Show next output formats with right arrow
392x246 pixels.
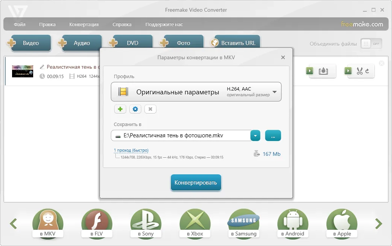tap(379, 224)
